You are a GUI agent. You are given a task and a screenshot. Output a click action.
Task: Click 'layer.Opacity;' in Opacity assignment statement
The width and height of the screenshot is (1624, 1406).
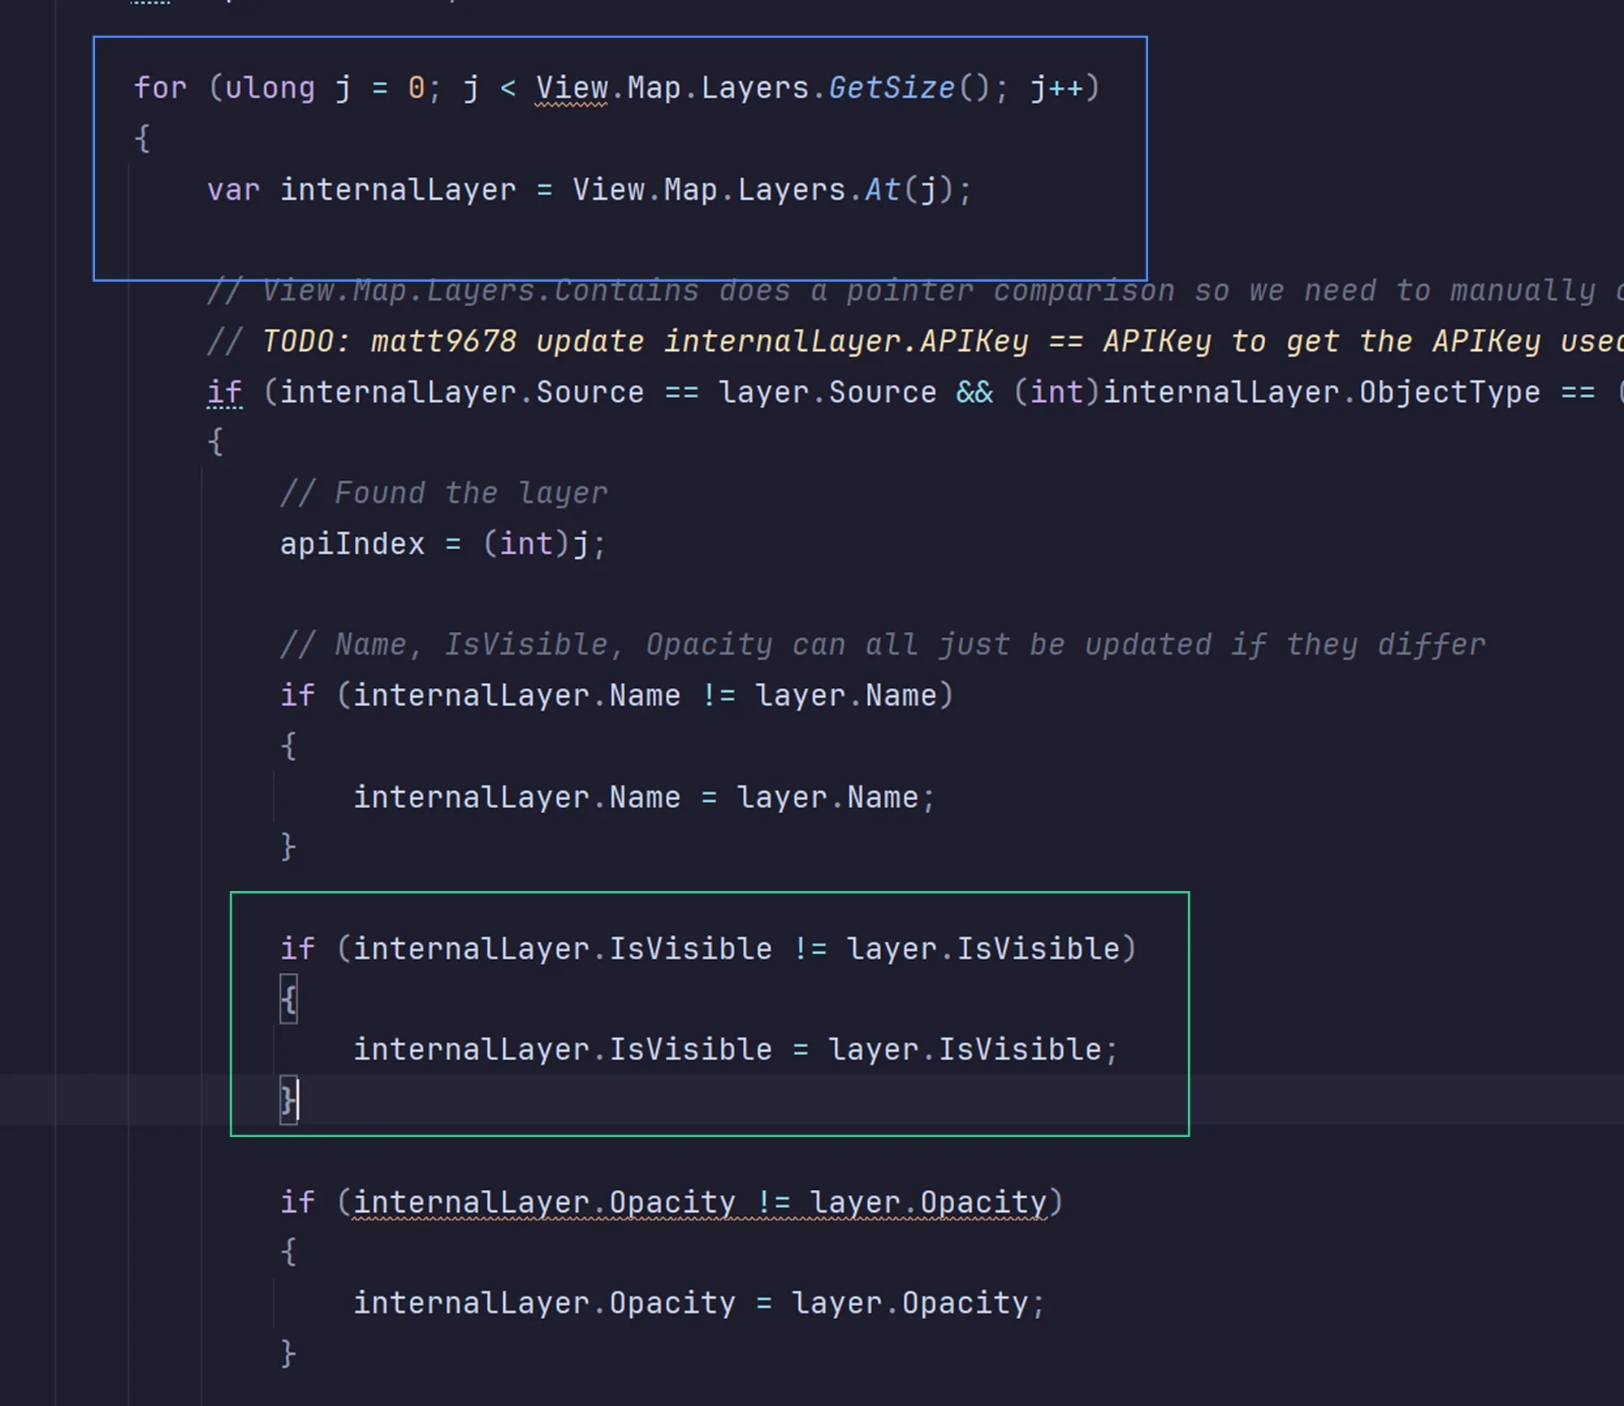click(x=918, y=1303)
